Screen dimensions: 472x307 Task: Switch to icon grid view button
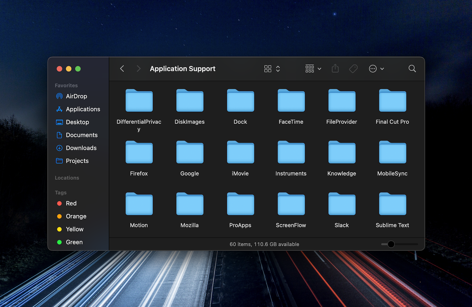[x=268, y=69]
